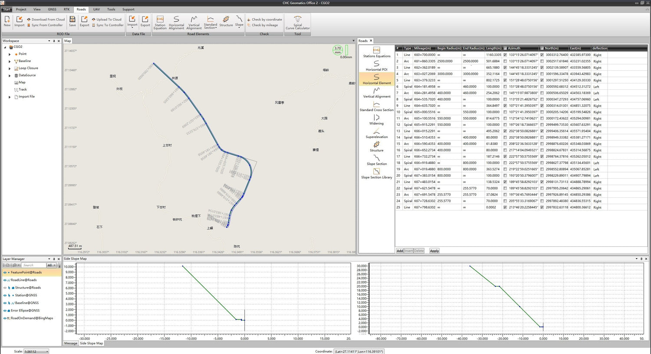This screenshot has width=651, height=354.
Task: Open the All filter dropdown in Layer Manager
Action: [52, 265]
